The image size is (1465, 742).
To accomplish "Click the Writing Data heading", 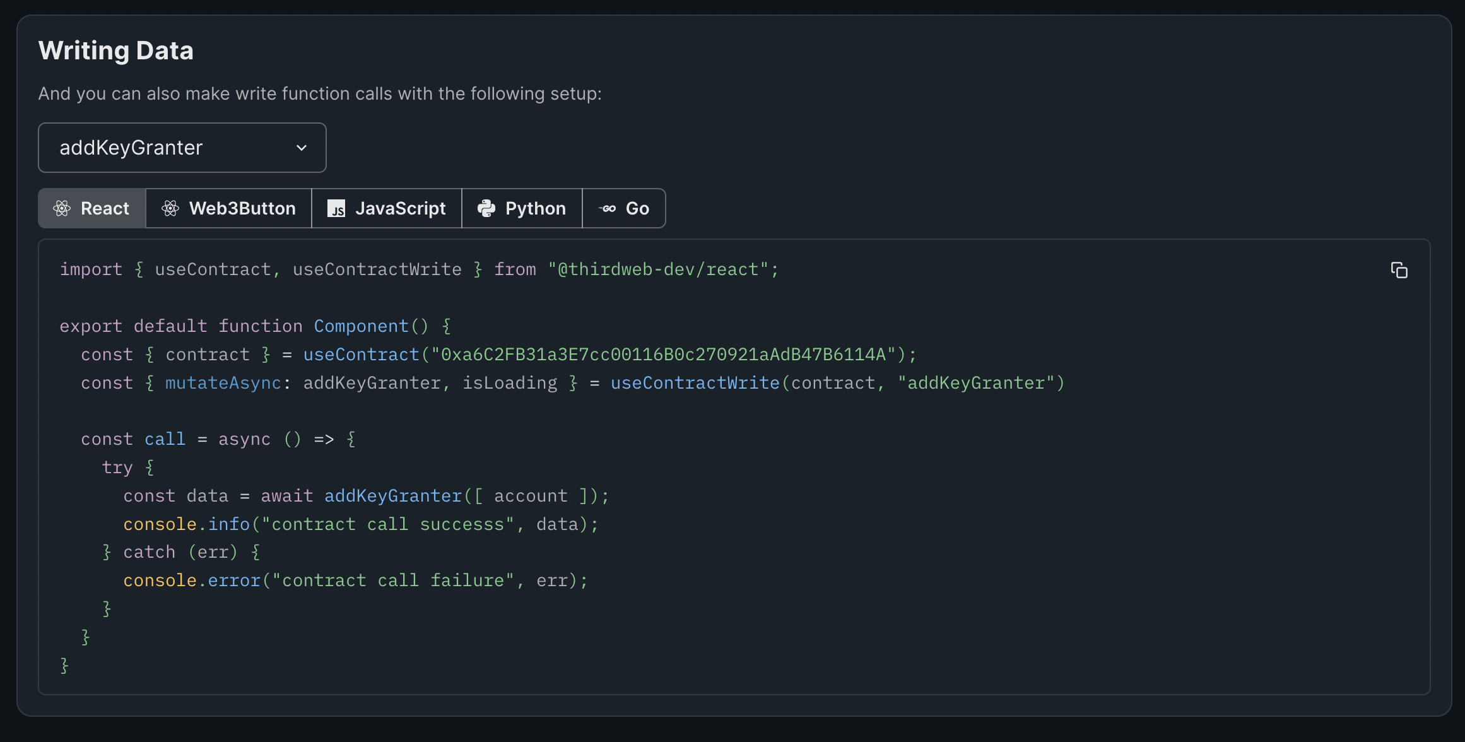I will [116, 50].
